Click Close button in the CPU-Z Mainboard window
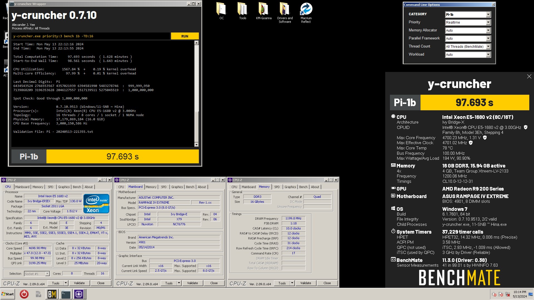This screenshot has width=534, height=300. (214, 283)
